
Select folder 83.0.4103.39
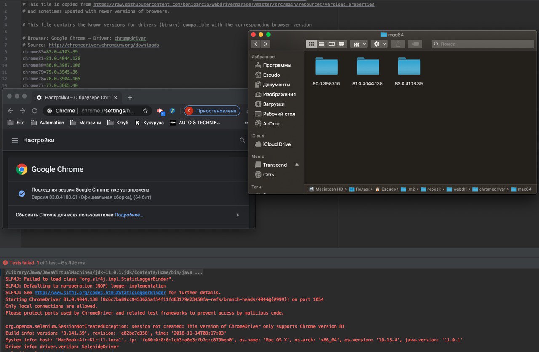click(x=409, y=71)
